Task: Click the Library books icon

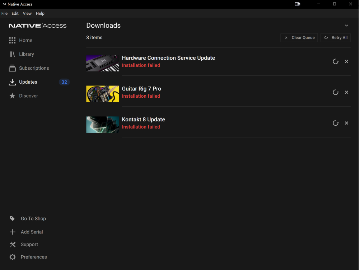Action: click(12, 54)
